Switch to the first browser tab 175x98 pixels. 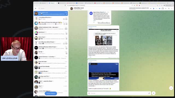[43, 3]
